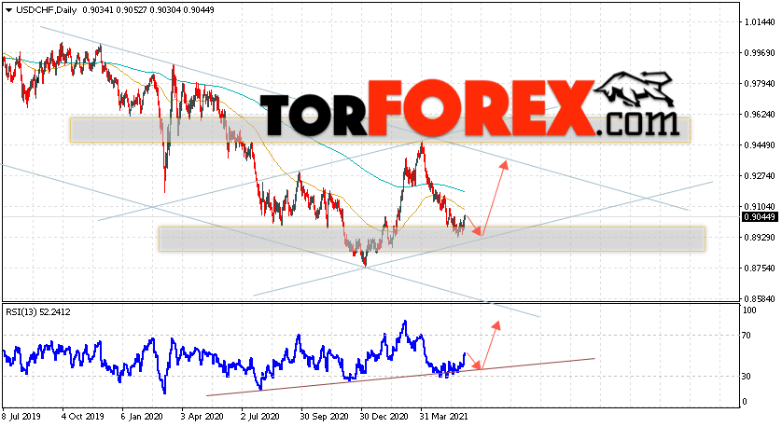Viewport: 782px width, 427px height.
Task: Click date label 4 Oct 2019
Action: (82, 416)
